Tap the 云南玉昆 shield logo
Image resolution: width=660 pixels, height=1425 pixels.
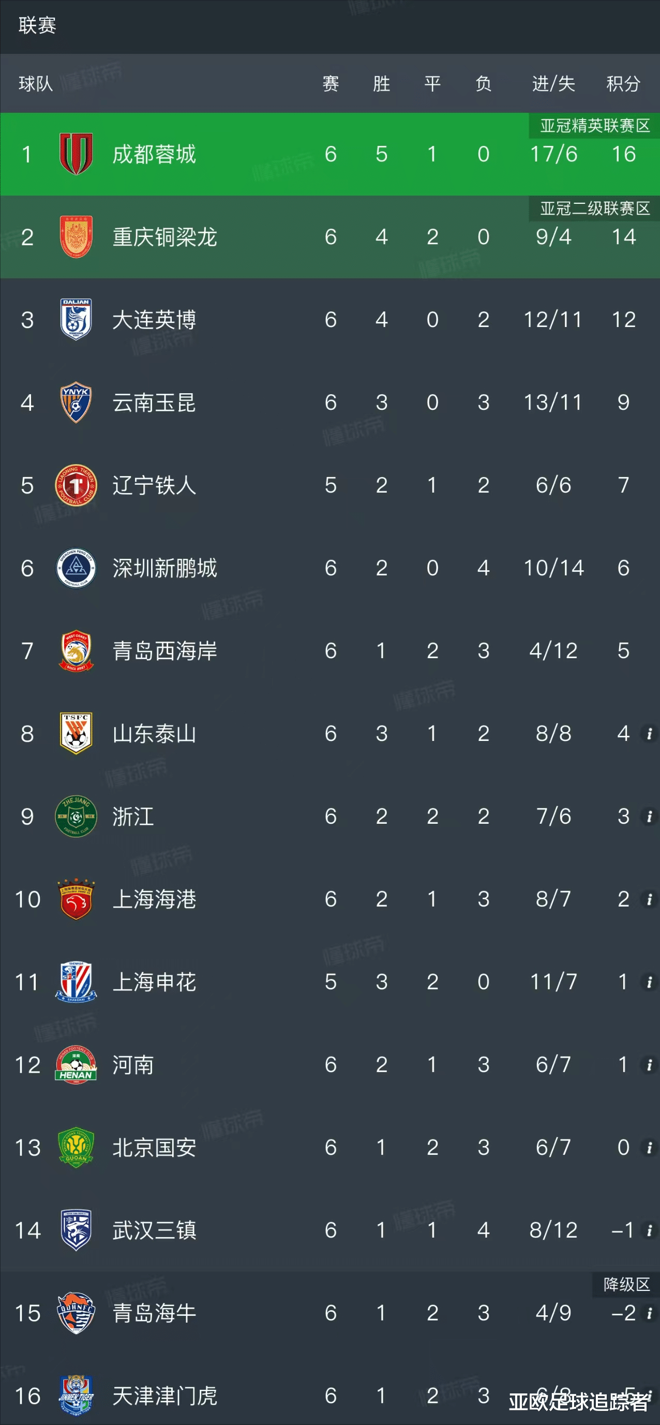click(76, 402)
